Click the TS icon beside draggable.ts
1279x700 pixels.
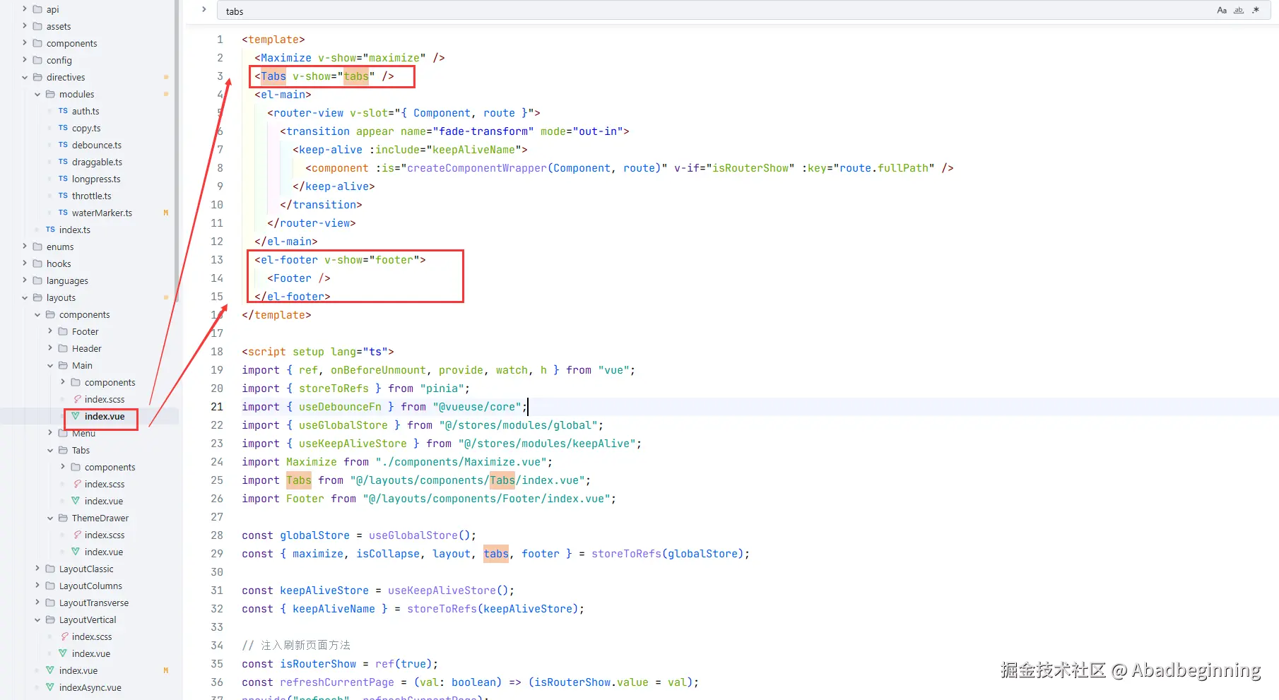[63, 162]
